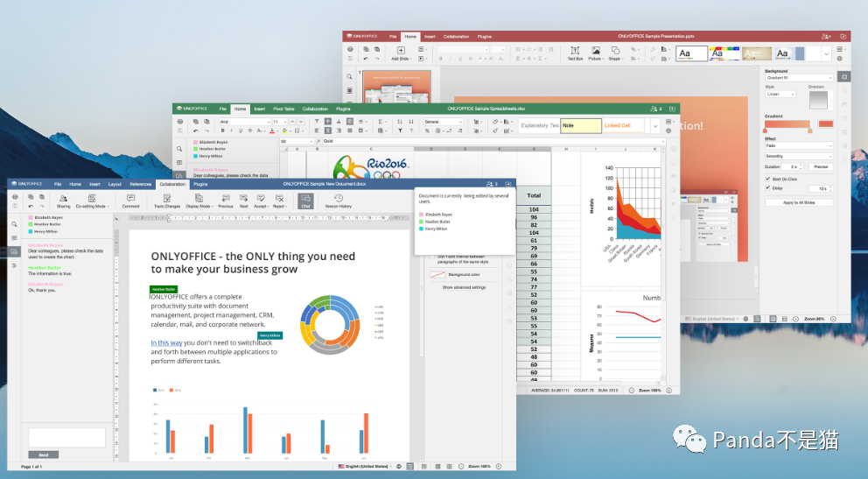Expand Co-editing Mode dropdown
Viewport: 868px width, 479px height.
[93, 201]
